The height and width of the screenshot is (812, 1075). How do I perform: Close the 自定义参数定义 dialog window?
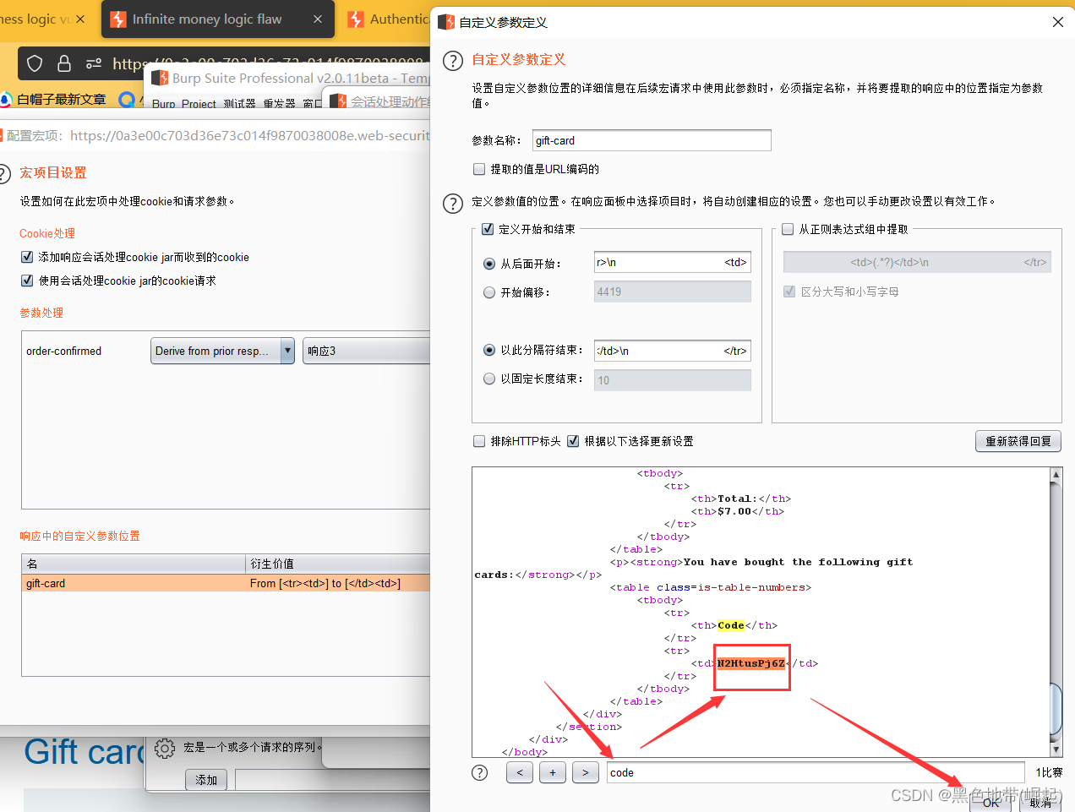click(x=1057, y=22)
